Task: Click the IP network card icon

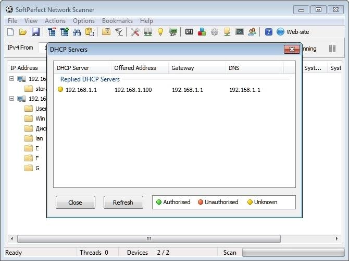Action: click(x=173, y=32)
